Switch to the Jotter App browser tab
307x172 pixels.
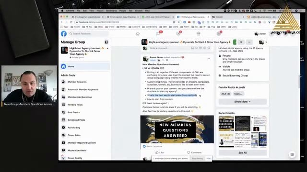pyautogui.click(x=157, y=17)
